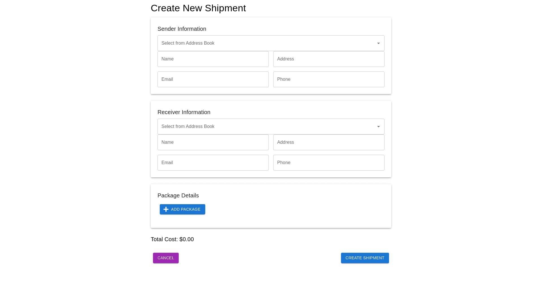Open sender Select from Address Book dropdown
The width and height of the screenshot is (542, 305).
pyautogui.click(x=265, y=43)
